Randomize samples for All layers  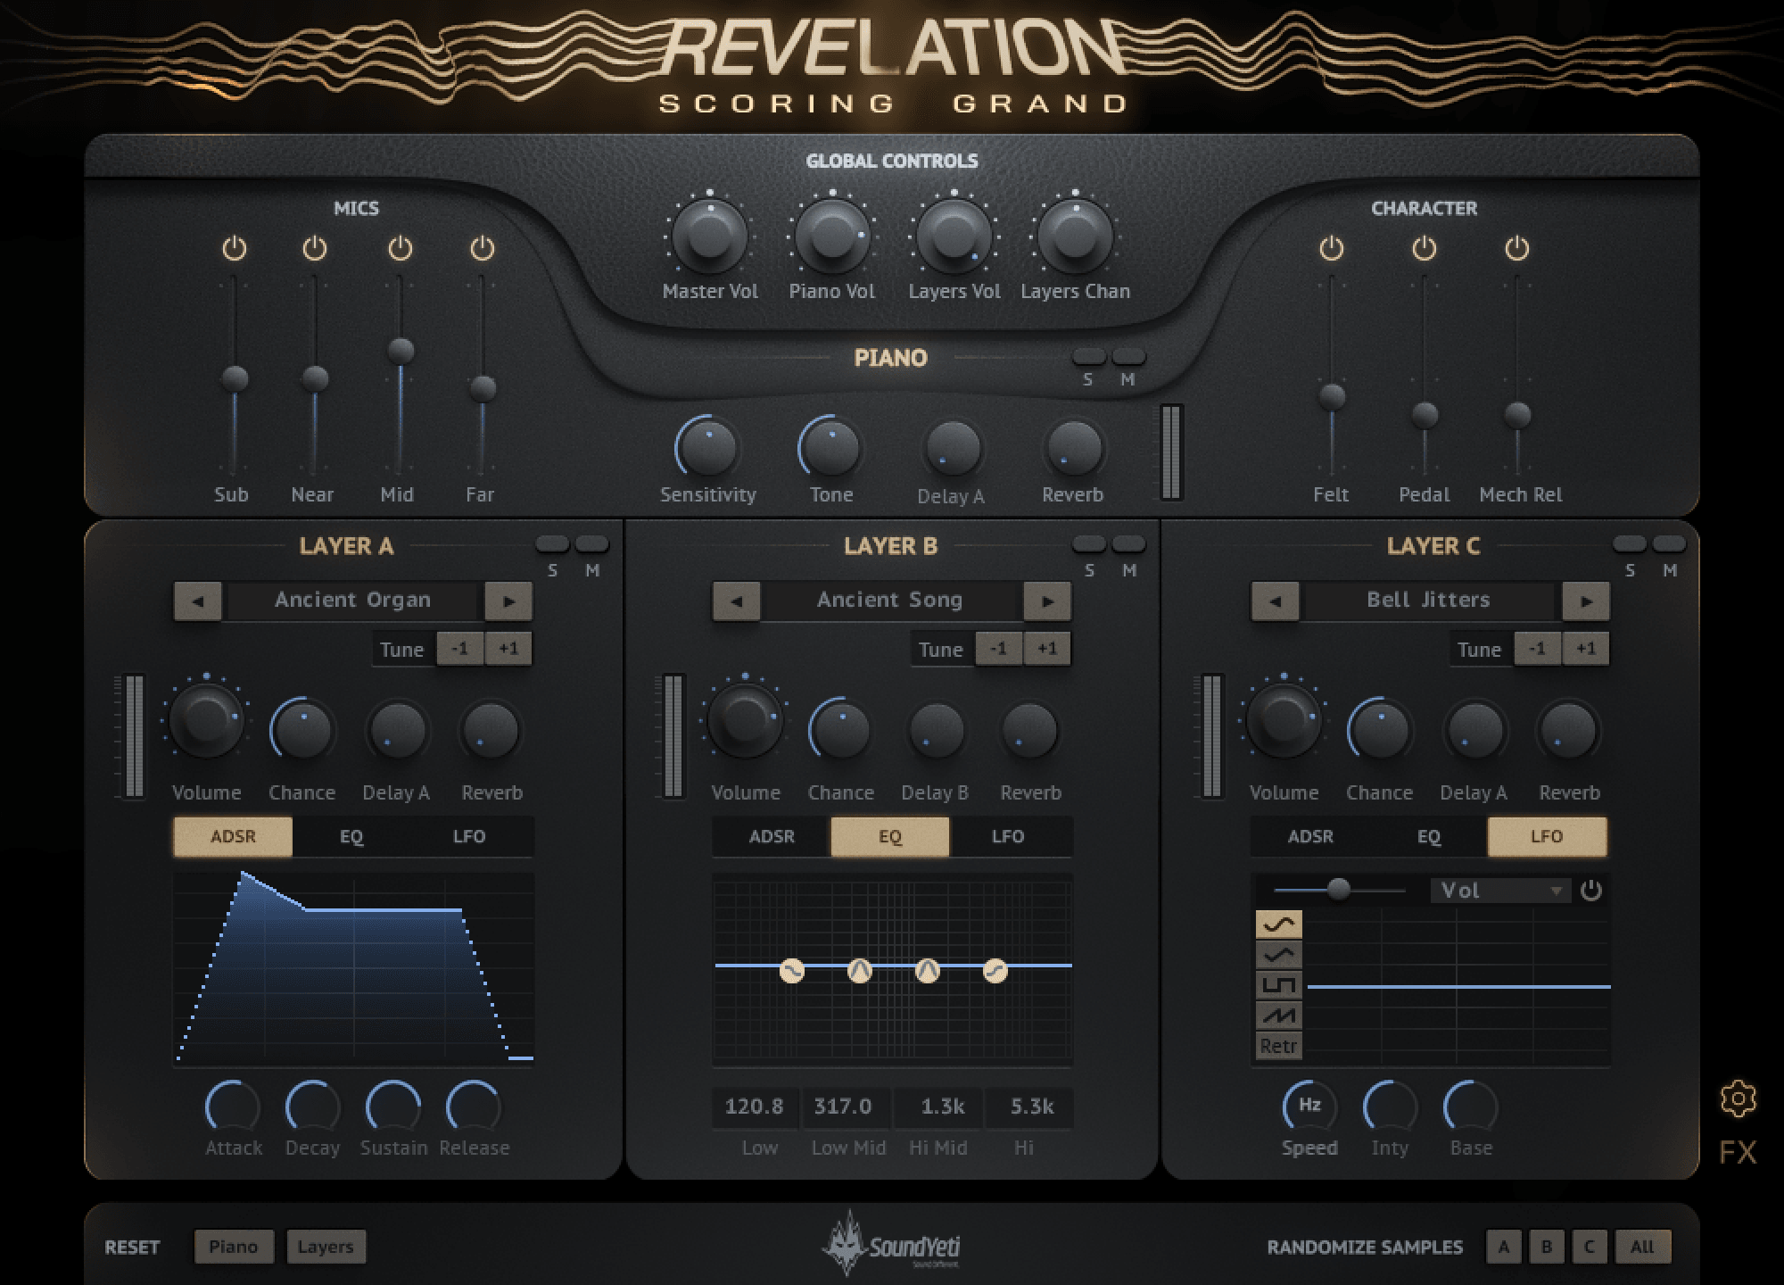[1642, 1247]
